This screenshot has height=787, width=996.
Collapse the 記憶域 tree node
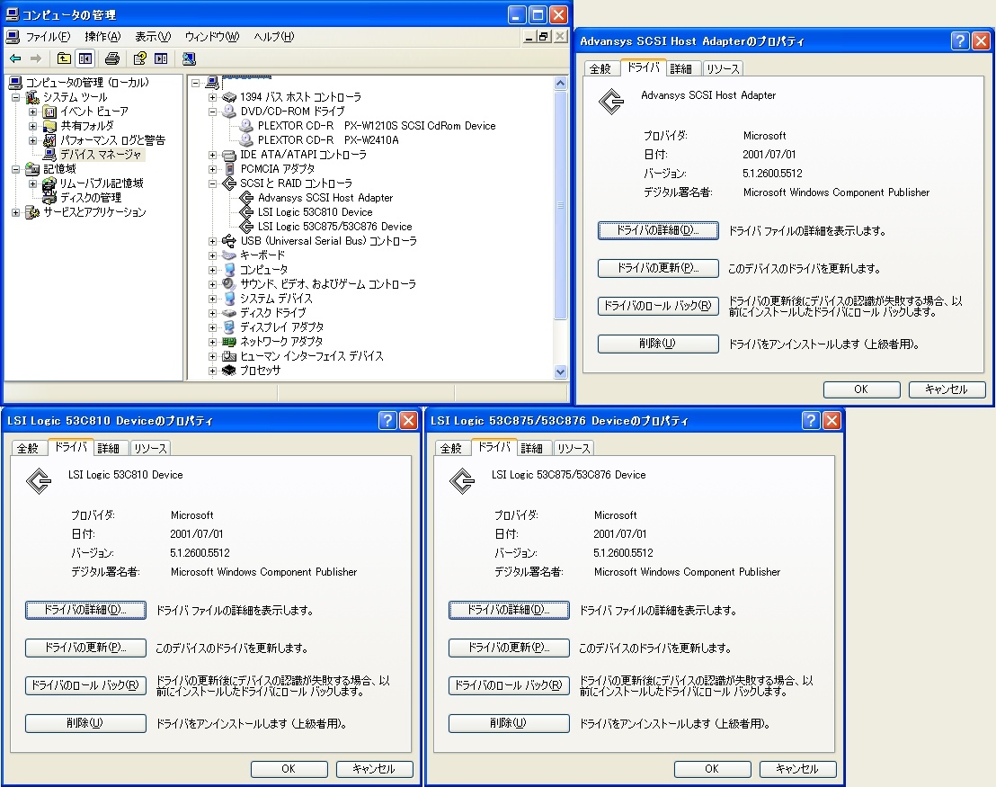tap(15, 169)
